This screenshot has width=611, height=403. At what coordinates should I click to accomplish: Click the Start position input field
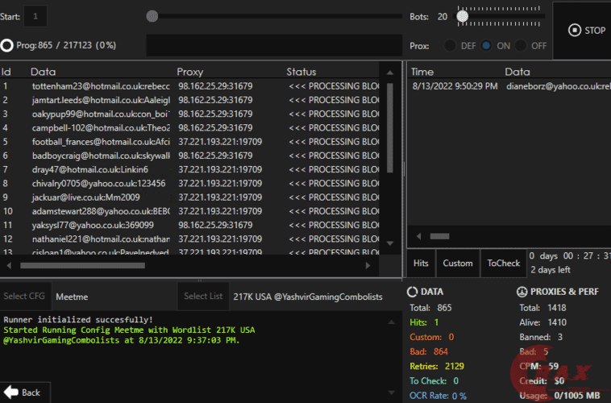coord(35,16)
